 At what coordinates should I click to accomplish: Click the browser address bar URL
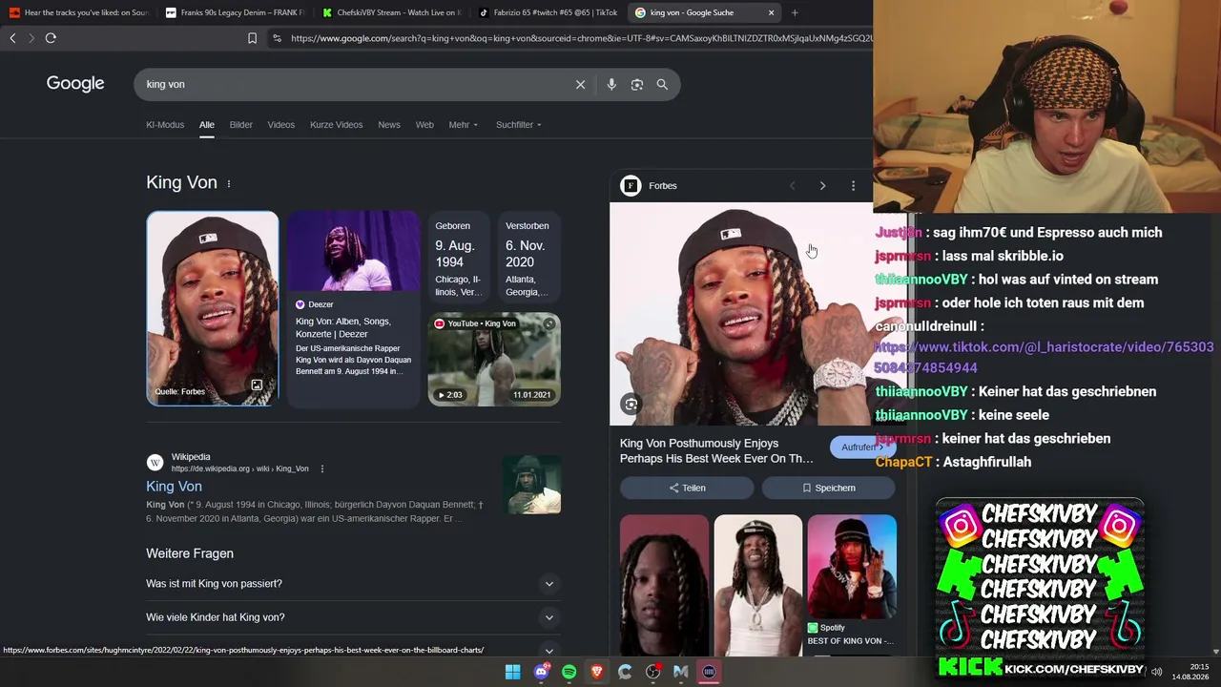click(x=582, y=38)
